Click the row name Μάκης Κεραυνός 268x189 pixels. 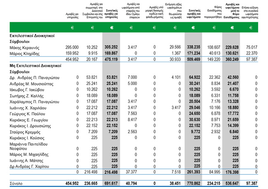24,48
